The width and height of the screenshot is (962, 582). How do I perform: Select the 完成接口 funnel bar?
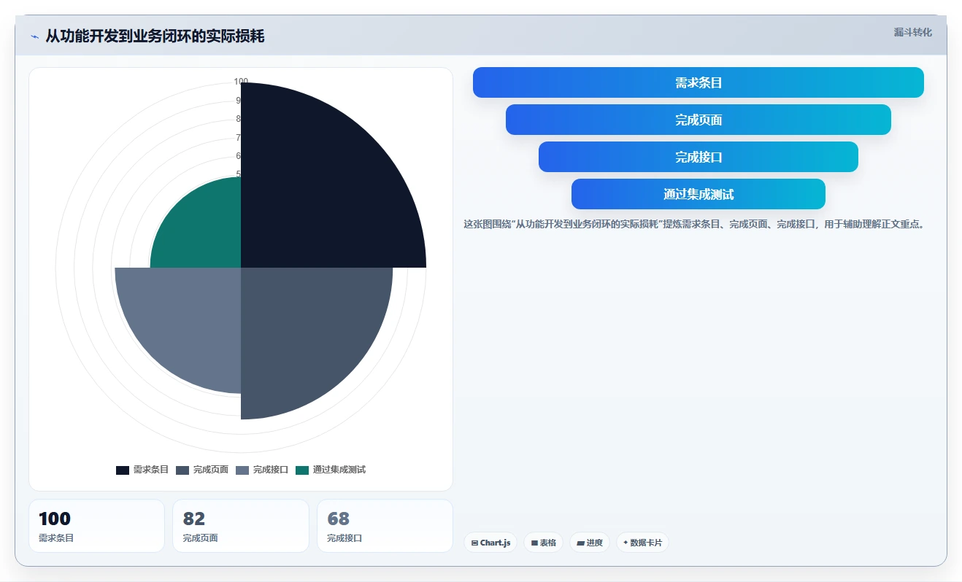click(x=698, y=157)
